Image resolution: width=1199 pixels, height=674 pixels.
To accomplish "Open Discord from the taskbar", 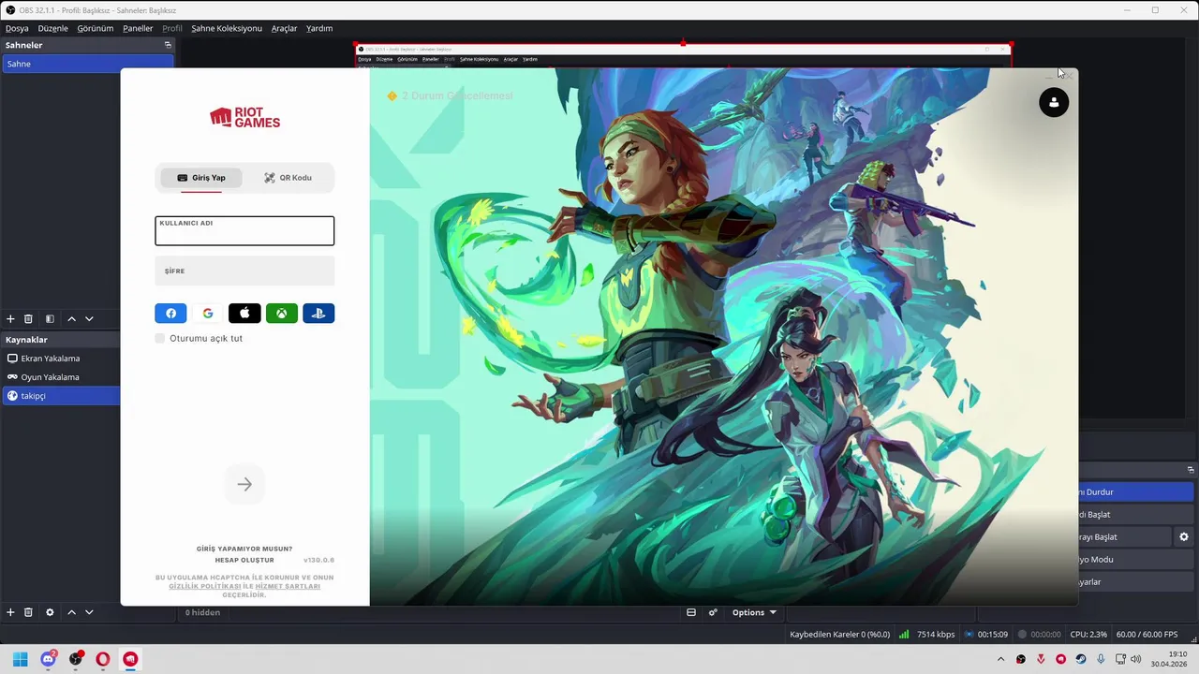I will point(48,659).
